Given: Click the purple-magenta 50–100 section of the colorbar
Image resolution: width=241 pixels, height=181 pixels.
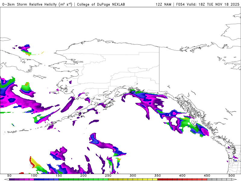Looking at the screenshot, I should tap(21, 179).
